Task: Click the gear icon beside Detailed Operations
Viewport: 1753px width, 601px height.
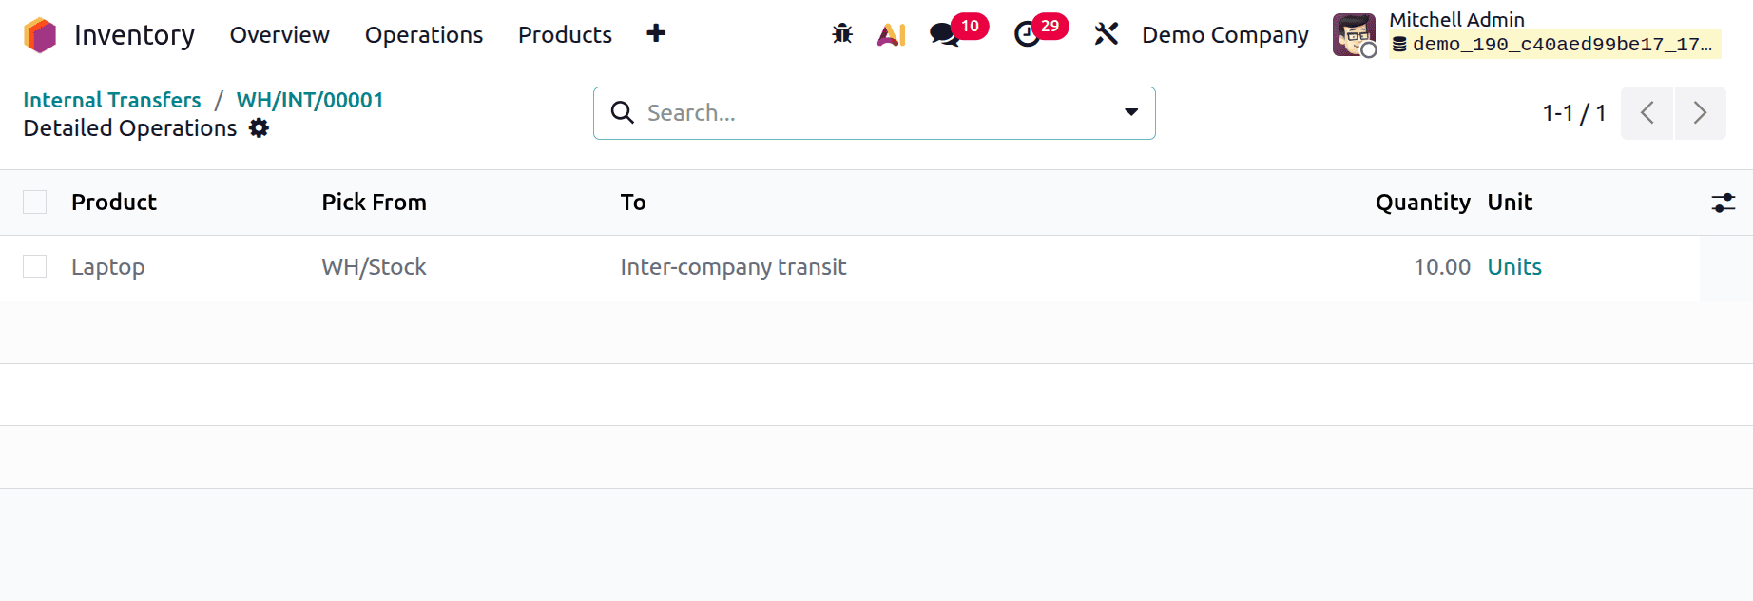Action: [259, 128]
